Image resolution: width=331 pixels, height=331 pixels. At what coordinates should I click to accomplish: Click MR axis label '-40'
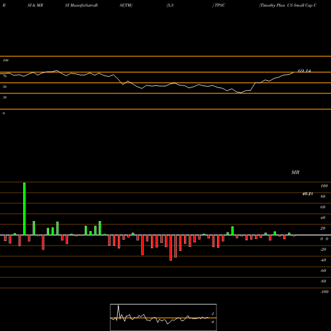[x=323, y=260]
